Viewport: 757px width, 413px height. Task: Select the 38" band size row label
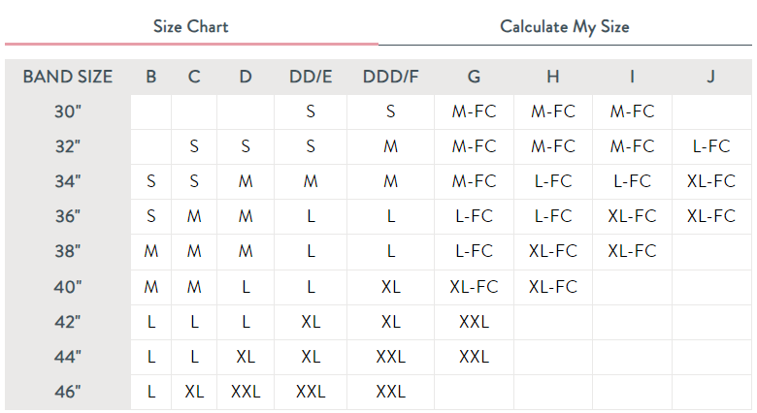coord(68,251)
